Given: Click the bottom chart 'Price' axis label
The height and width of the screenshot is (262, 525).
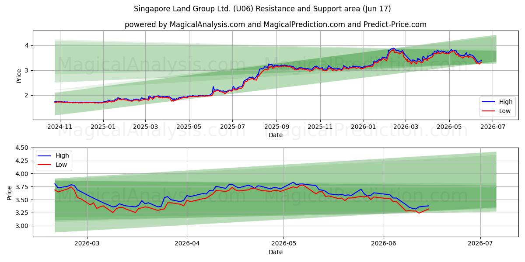Looking at the screenshot, I should [10, 192].
